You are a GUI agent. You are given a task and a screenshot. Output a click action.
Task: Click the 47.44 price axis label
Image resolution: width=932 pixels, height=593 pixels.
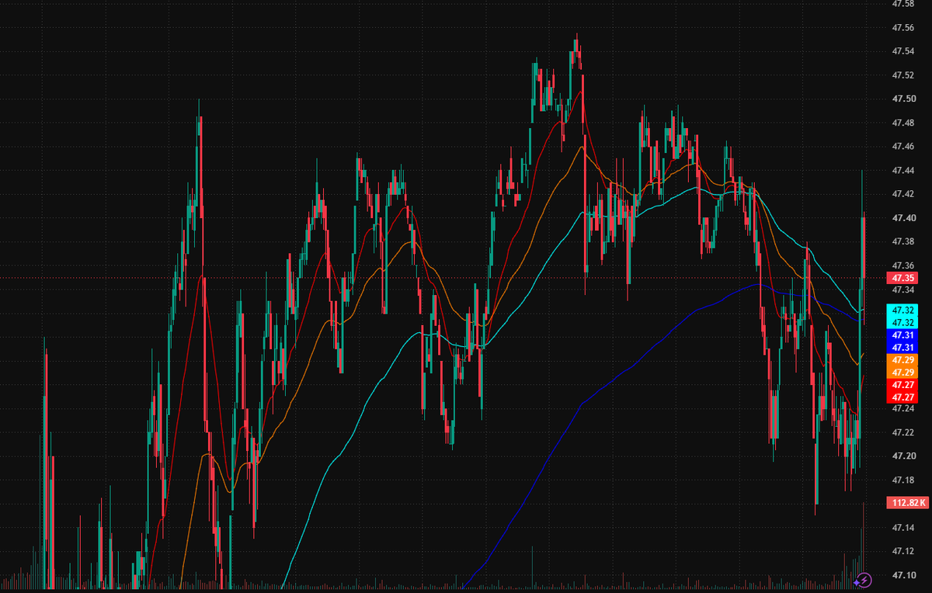click(x=902, y=171)
